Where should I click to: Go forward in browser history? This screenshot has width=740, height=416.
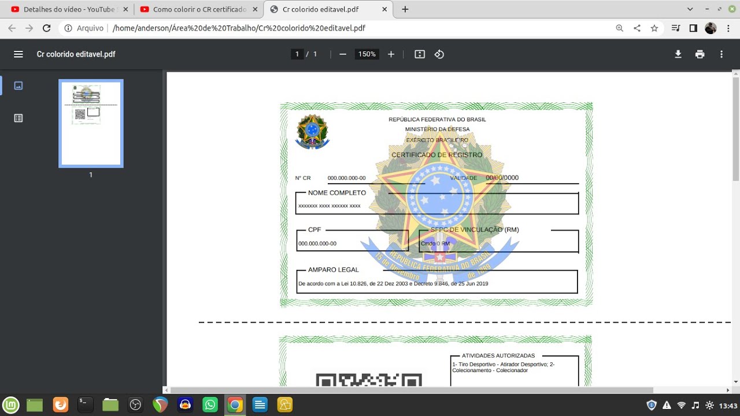pos(29,28)
